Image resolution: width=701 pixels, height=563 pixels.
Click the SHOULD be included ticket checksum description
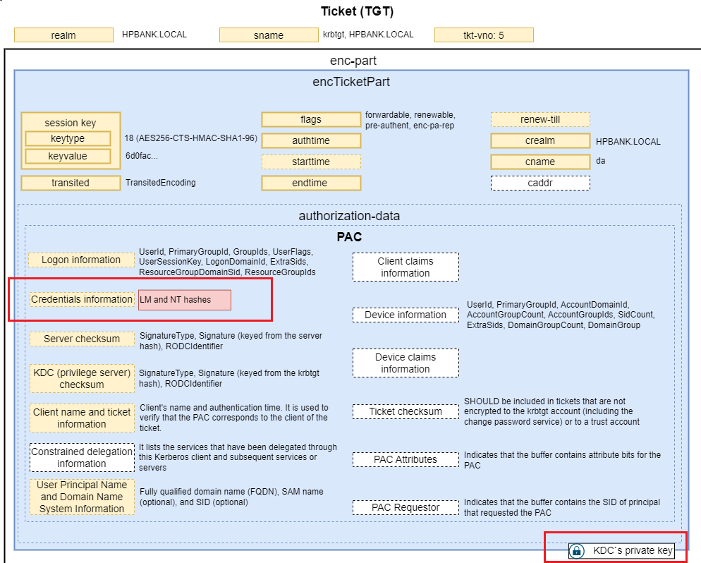pos(551,411)
